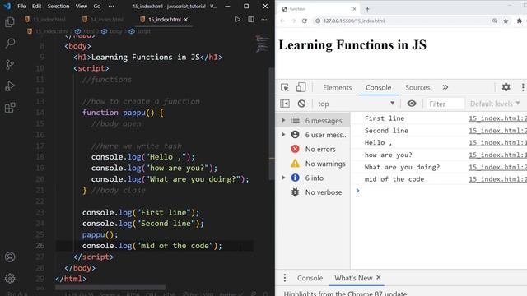This screenshot has height=296, width=527.
Task: Bookmark this page with the star icon
Action: point(506,21)
